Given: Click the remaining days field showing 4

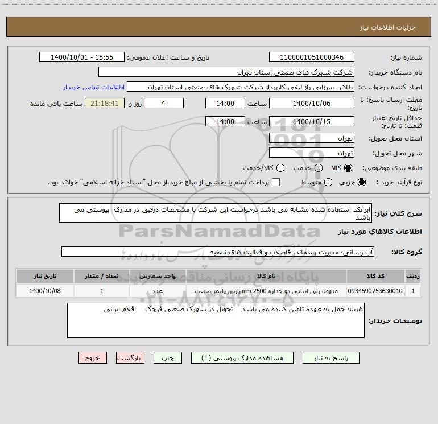Looking at the screenshot, I should click(x=164, y=103).
